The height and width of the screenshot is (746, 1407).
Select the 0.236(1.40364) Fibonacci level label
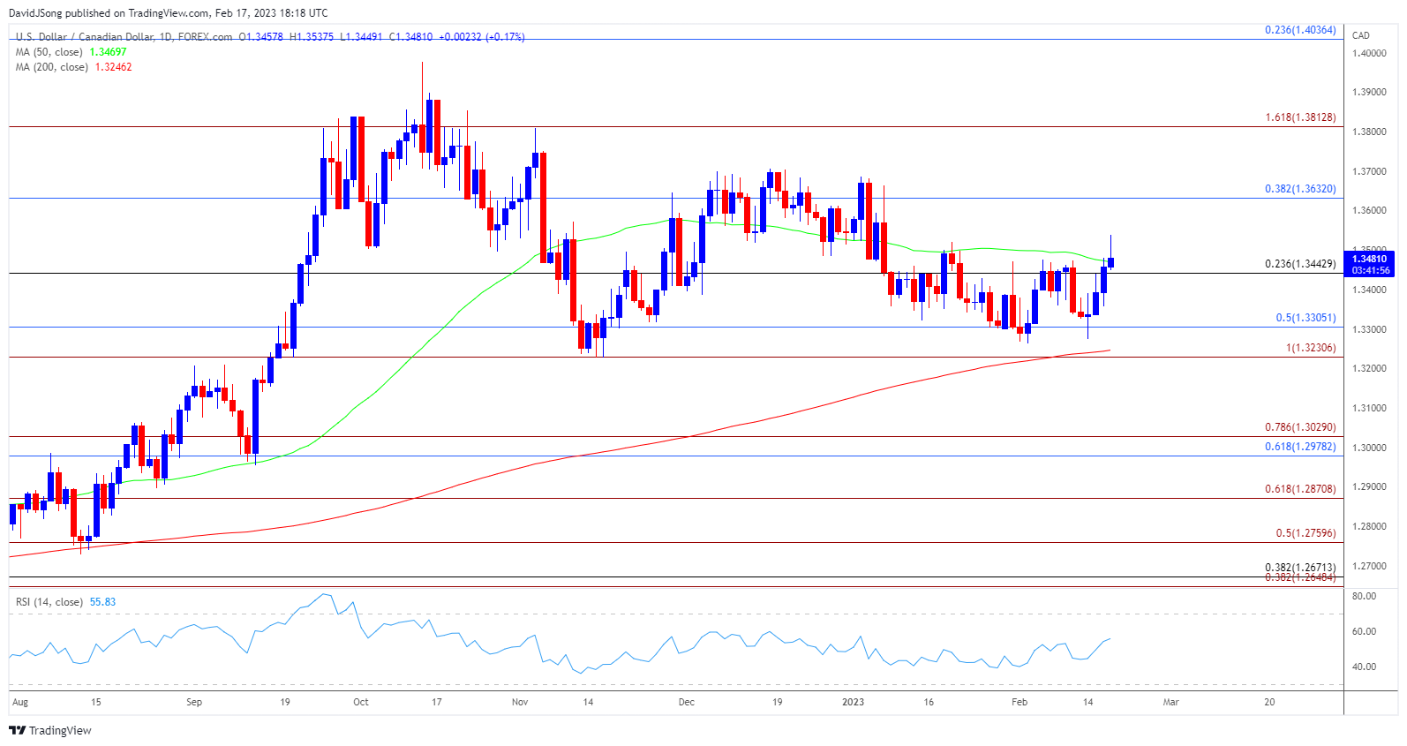tap(1299, 30)
